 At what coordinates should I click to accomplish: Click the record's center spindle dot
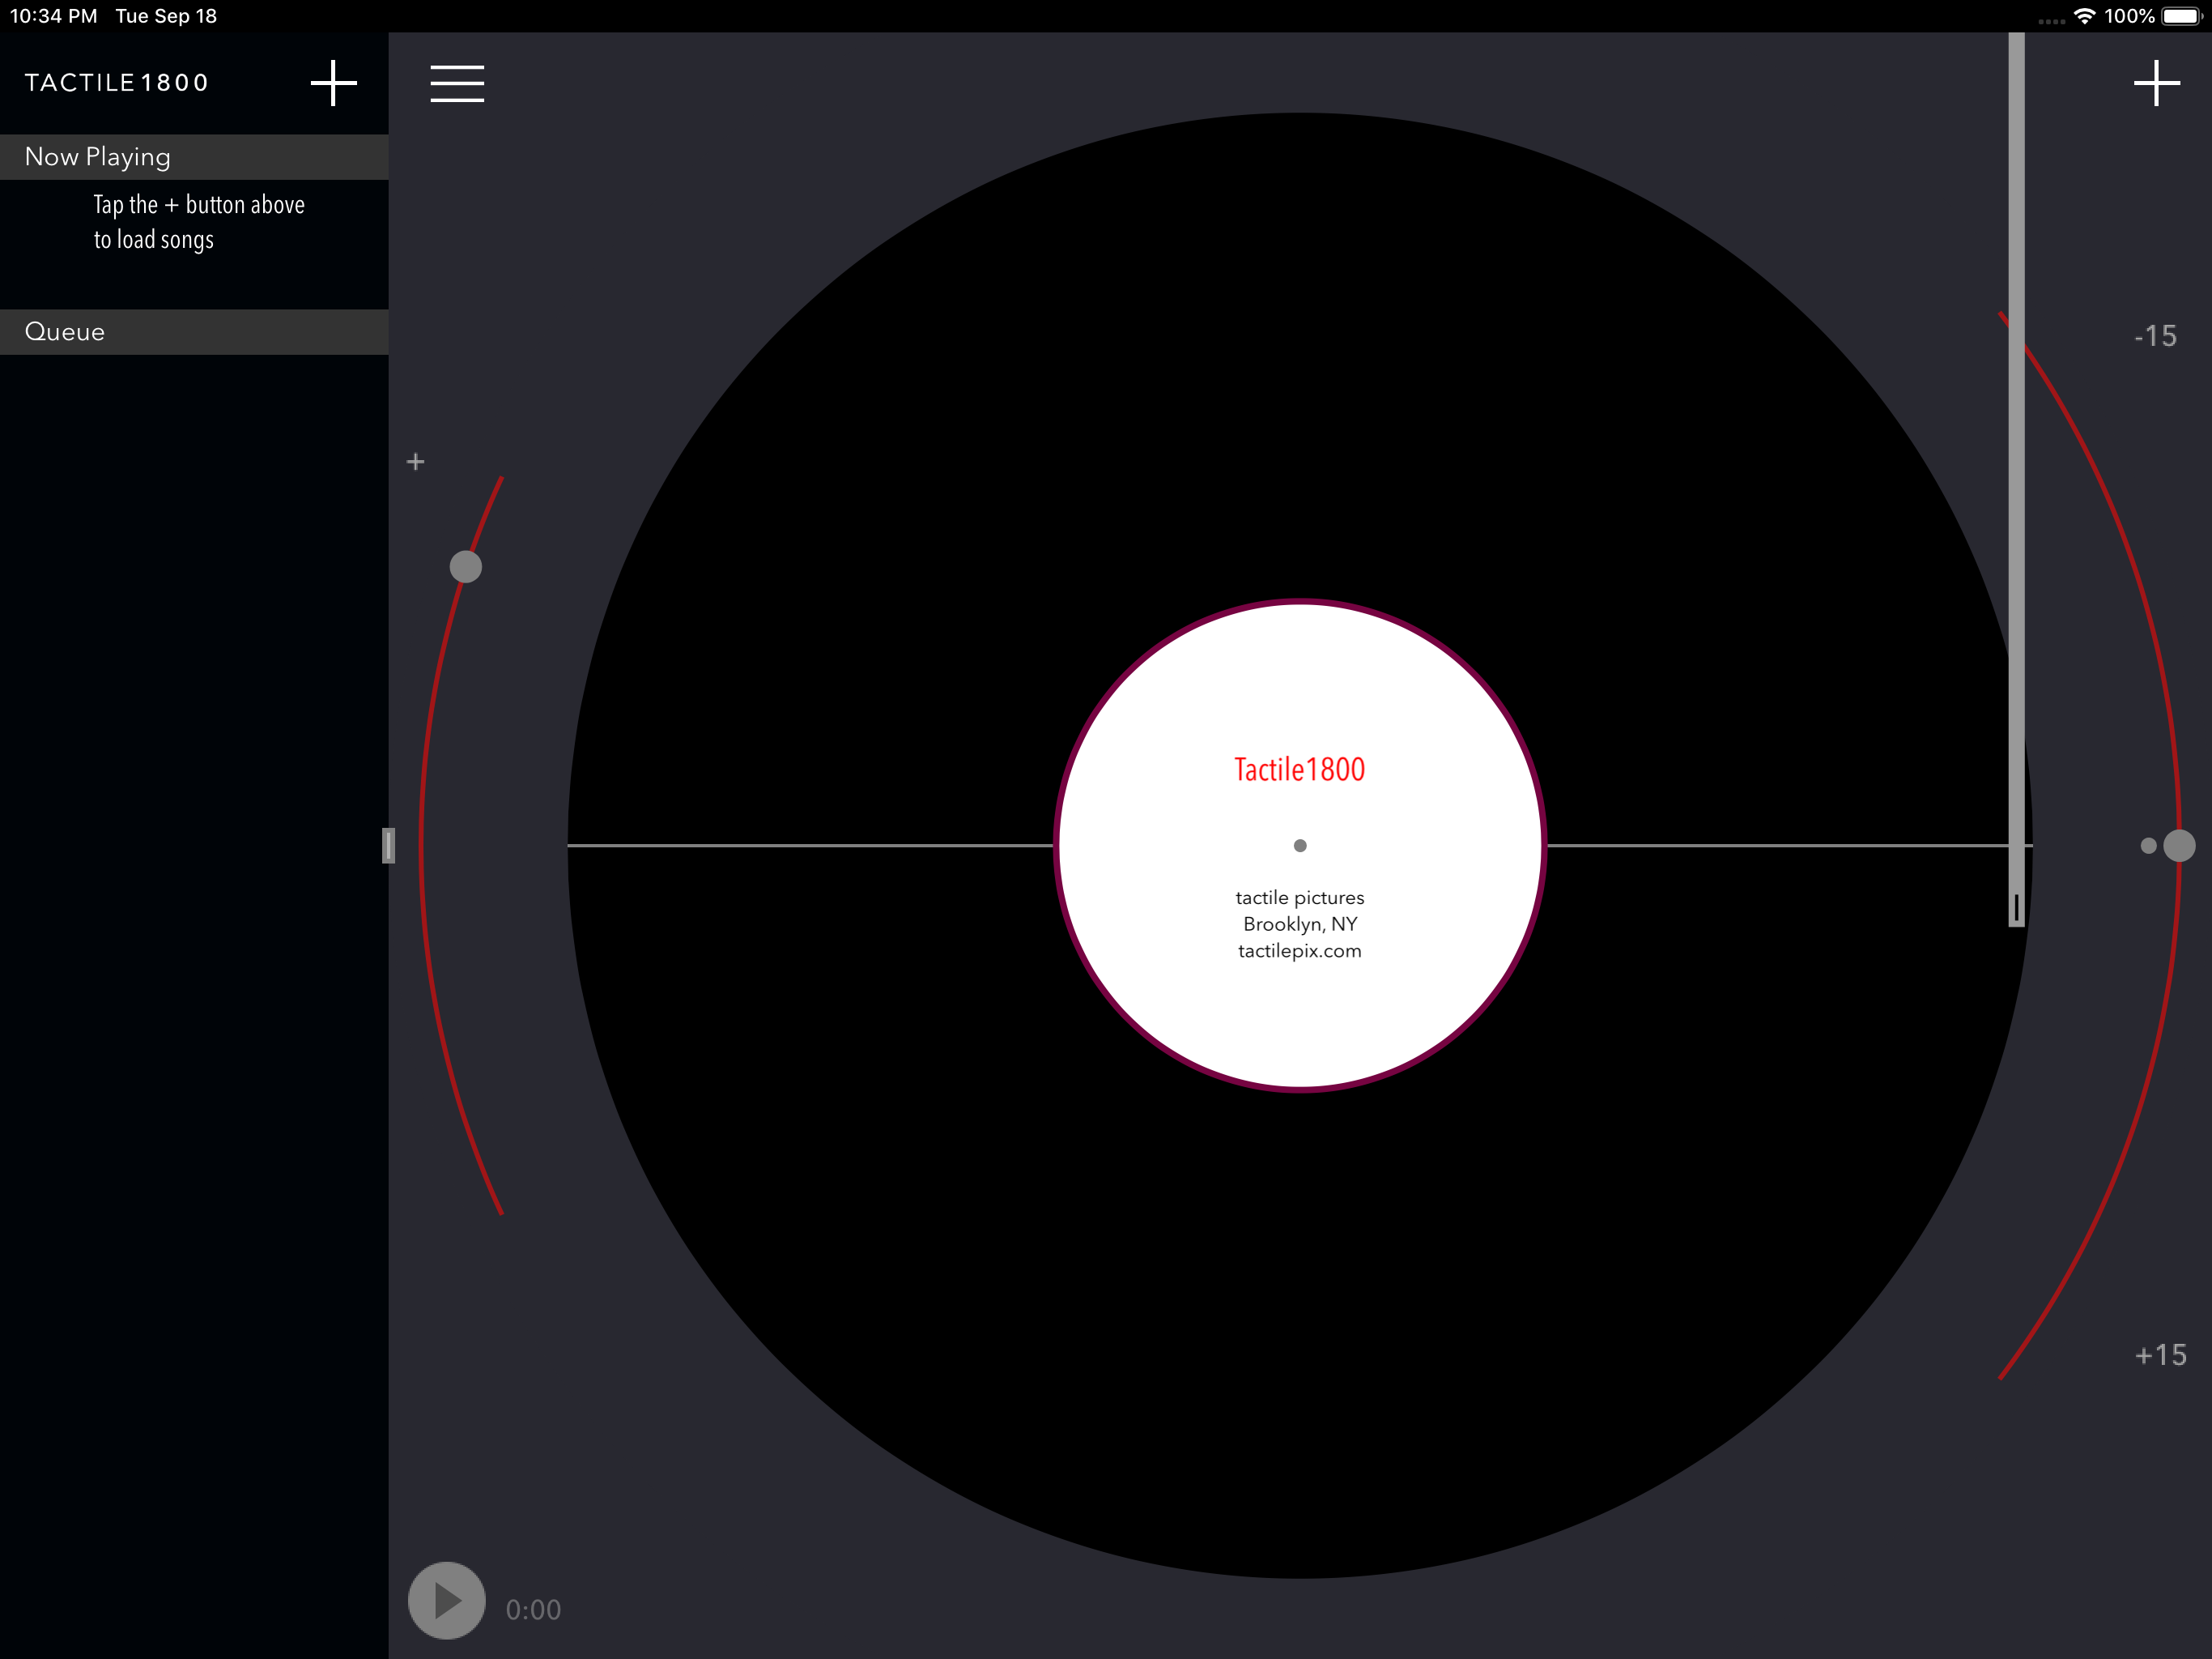point(1299,846)
